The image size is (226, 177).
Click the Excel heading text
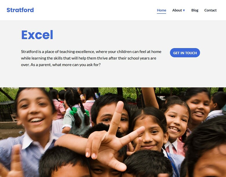coord(37,35)
